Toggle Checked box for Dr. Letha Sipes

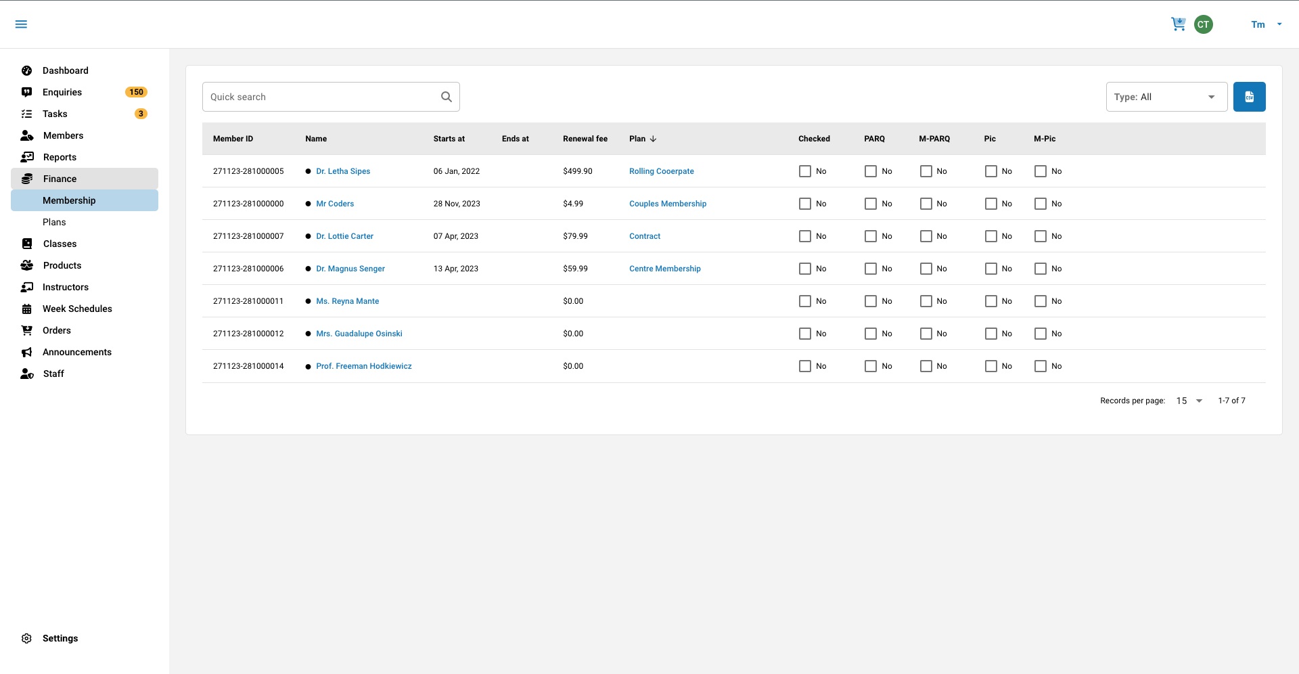pos(804,171)
